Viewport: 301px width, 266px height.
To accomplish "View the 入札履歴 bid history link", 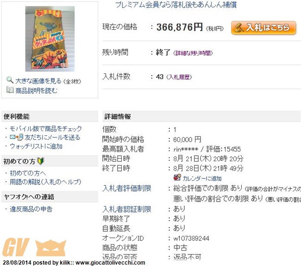I will 179,77.
